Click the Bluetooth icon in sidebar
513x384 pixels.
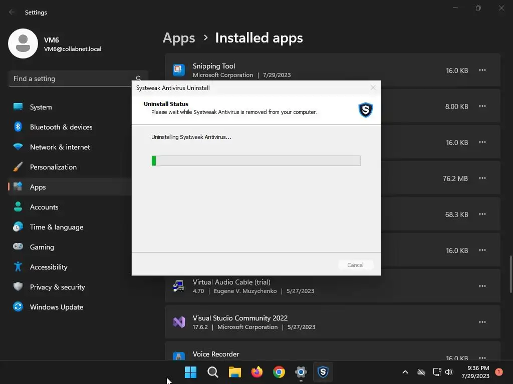coord(18,126)
